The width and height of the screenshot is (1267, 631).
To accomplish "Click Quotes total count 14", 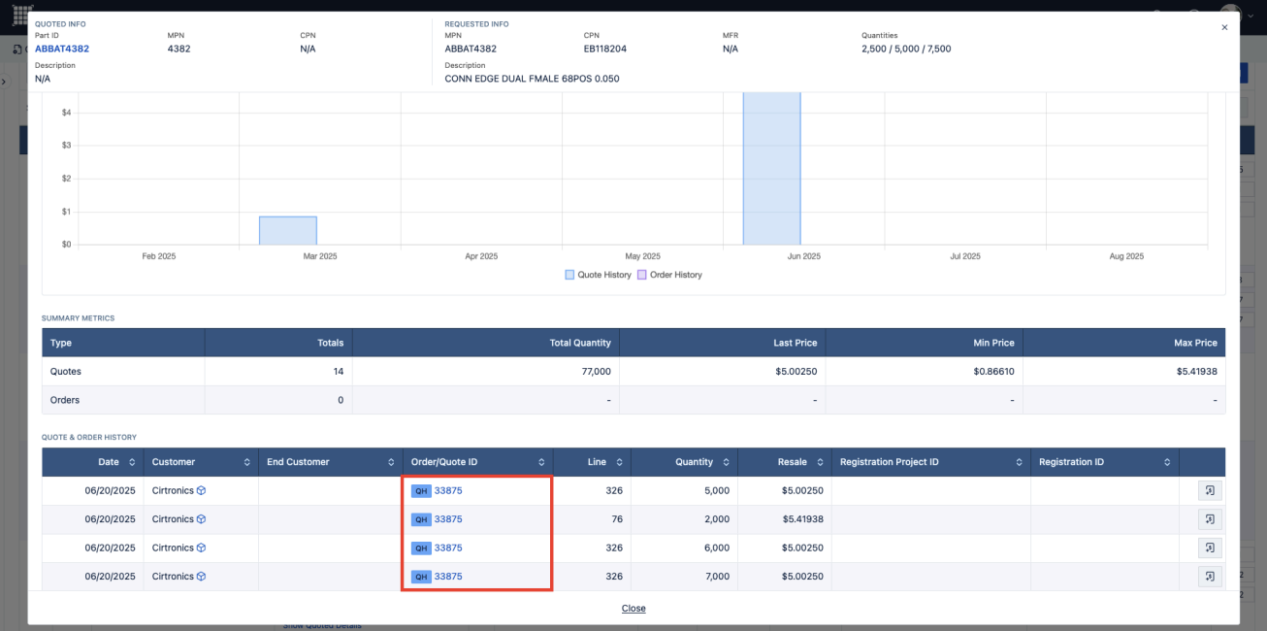I will [339, 372].
